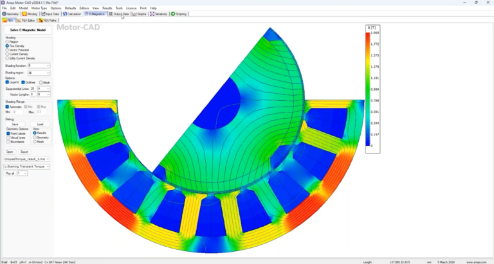Click the www.ansys.com status bar link
494x264 pixels.
point(477,262)
